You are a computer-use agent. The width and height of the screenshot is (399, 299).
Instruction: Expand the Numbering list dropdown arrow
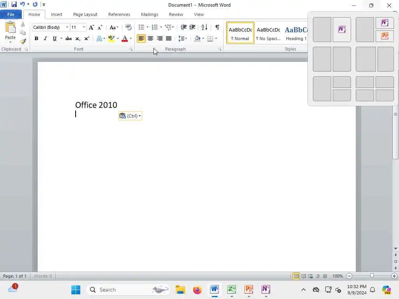click(161, 27)
